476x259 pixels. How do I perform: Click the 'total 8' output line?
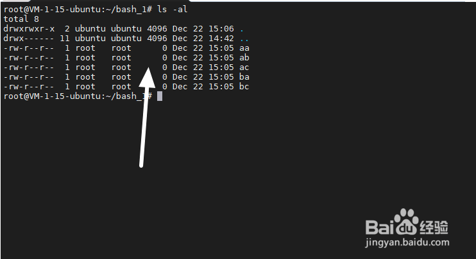click(x=21, y=19)
